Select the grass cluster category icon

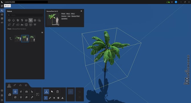click(x=26, y=20)
